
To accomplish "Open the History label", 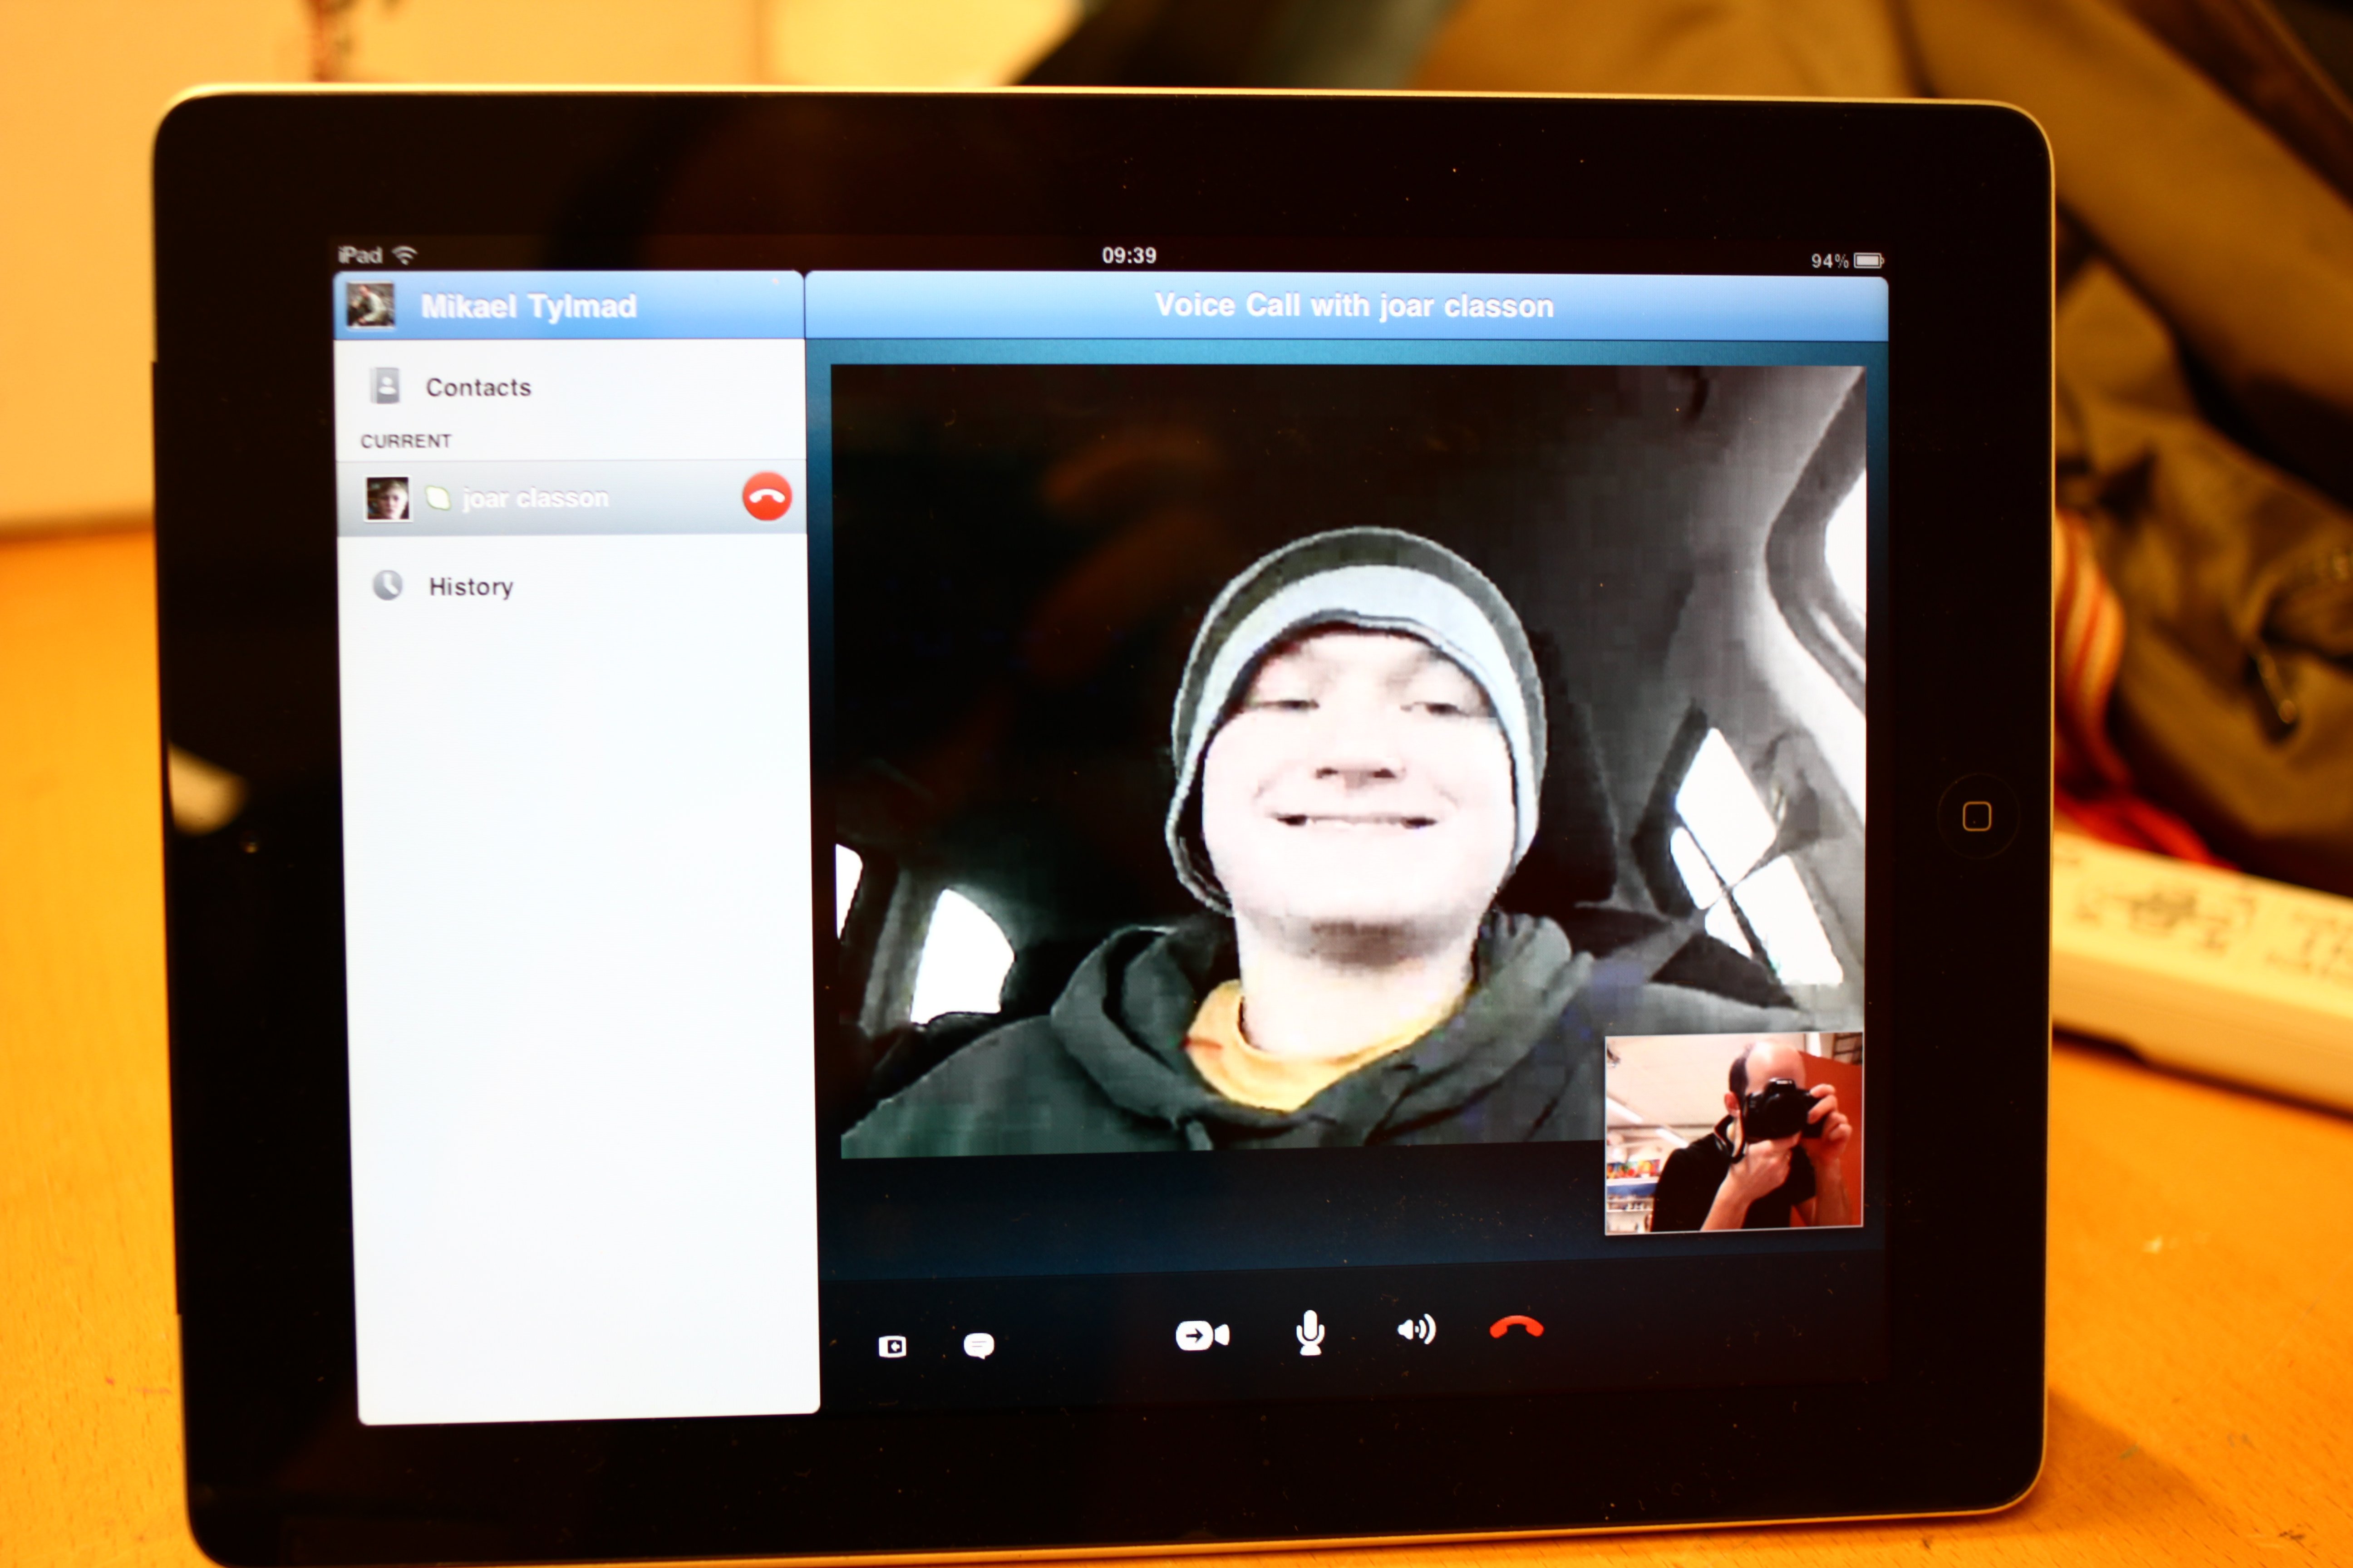I will [470, 587].
